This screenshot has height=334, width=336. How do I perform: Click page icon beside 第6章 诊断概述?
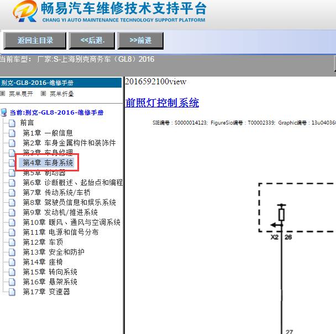(12, 182)
